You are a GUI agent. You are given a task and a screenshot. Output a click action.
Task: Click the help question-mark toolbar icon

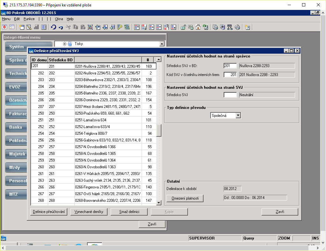click(x=247, y=27)
